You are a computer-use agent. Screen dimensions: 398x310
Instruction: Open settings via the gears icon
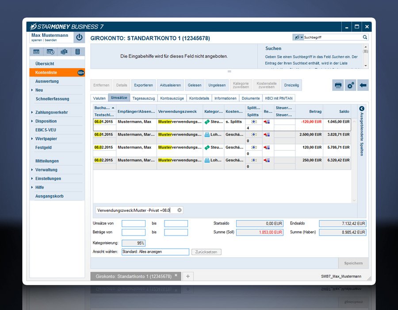tap(351, 85)
